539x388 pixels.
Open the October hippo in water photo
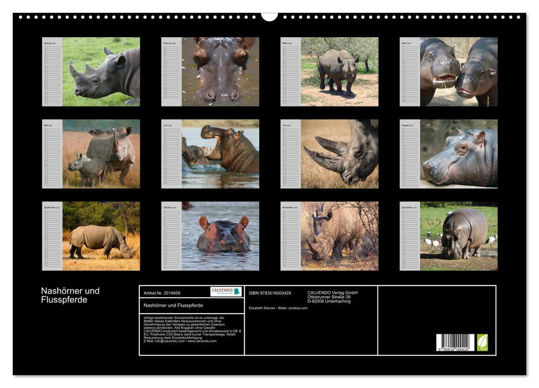(220, 236)
